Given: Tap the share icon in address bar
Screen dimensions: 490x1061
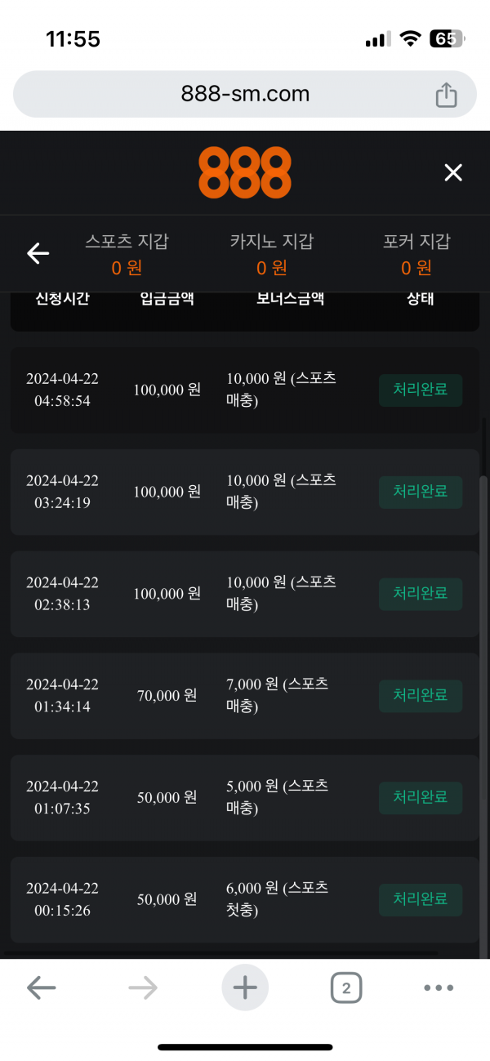Looking at the screenshot, I should click(446, 95).
